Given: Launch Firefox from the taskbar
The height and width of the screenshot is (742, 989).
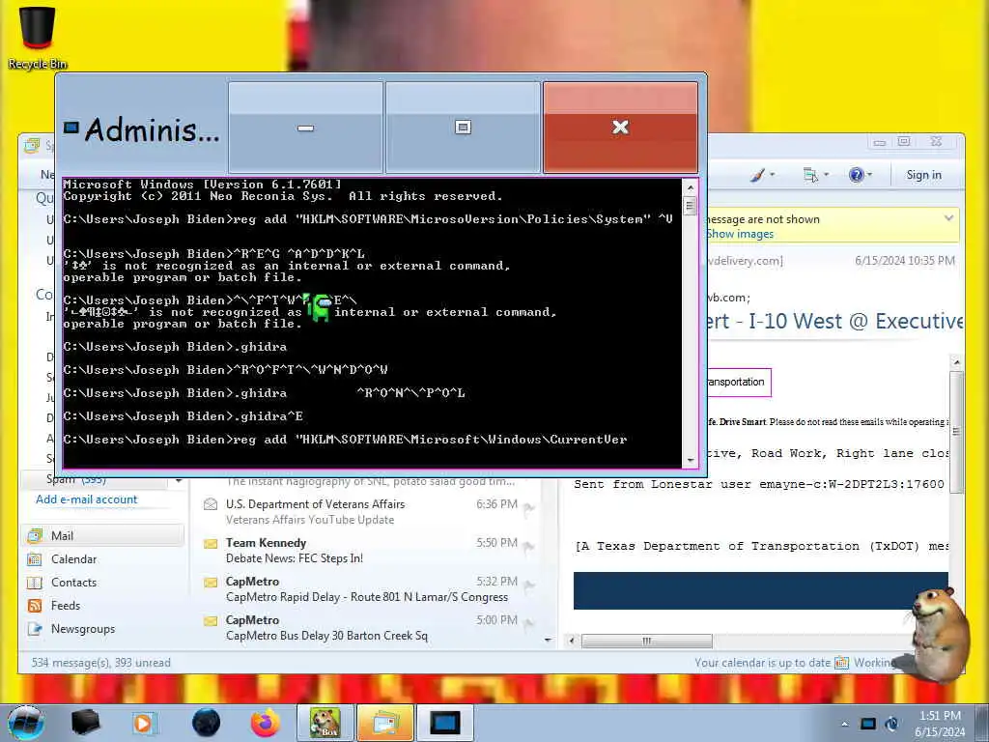Looking at the screenshot, I should [266, 723].
